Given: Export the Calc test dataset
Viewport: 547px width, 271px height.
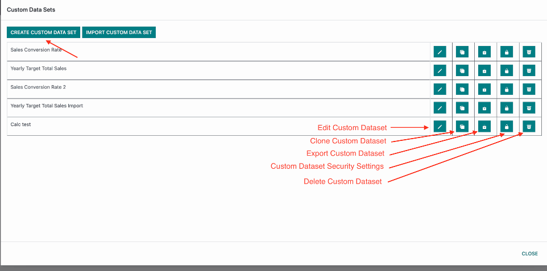Looking at the screenshot, I should click(484, 126).
